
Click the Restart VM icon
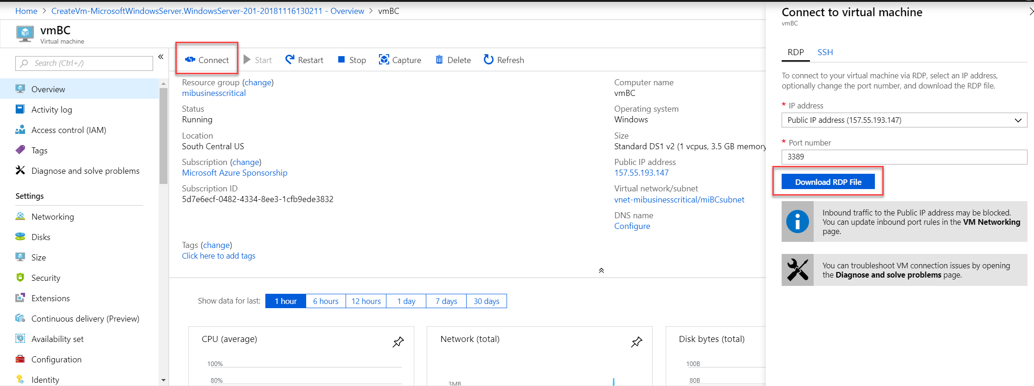tap(290, 60)
